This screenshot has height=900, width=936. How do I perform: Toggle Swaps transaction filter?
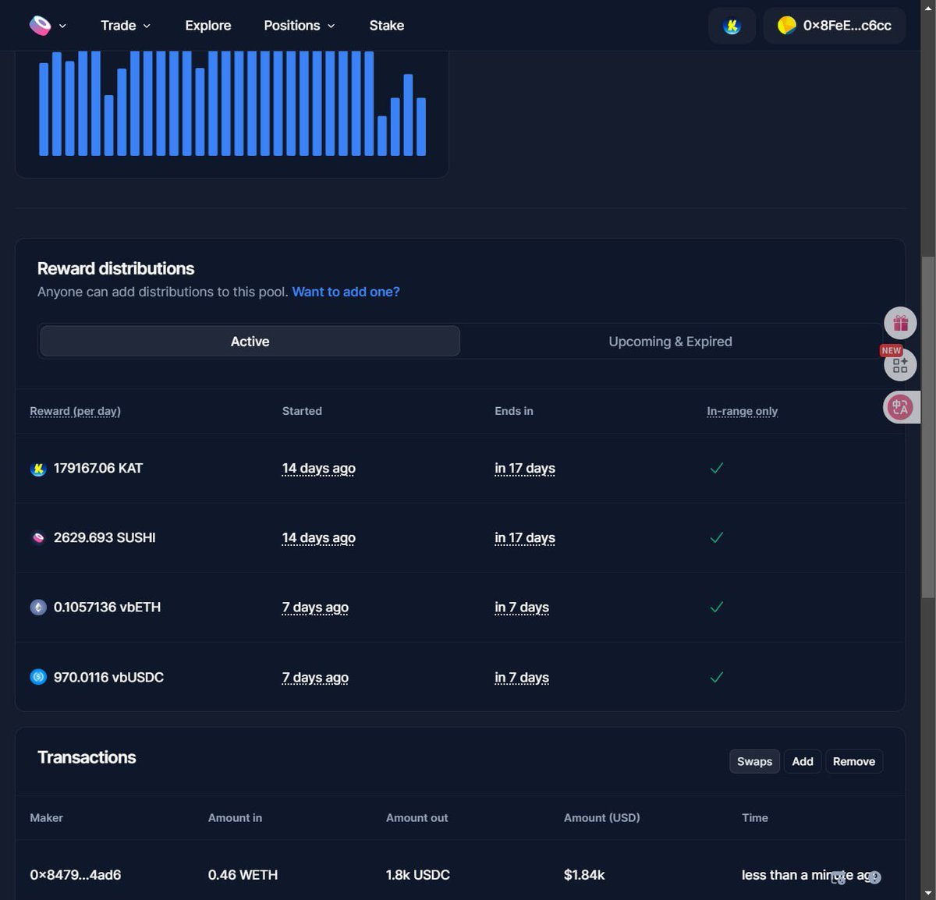(x=754, y=761)
